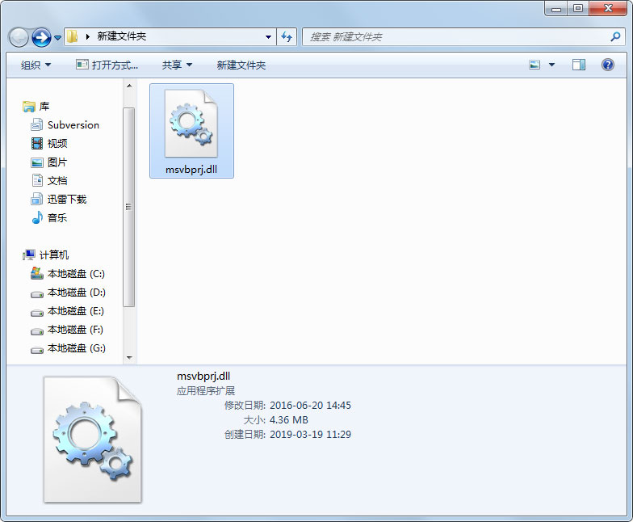Click 打开方式... button
Screen dimensions: 633x522
[107, 65]
